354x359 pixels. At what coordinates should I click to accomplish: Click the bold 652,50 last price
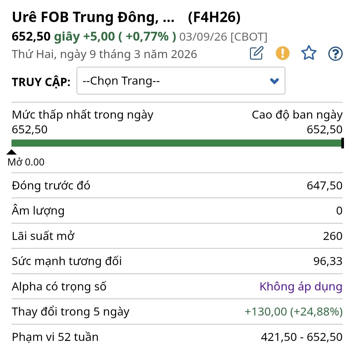pos(31,37)
